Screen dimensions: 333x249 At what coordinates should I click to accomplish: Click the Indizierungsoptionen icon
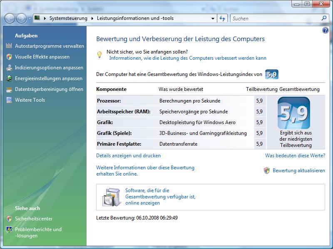(x=9, y=68)
